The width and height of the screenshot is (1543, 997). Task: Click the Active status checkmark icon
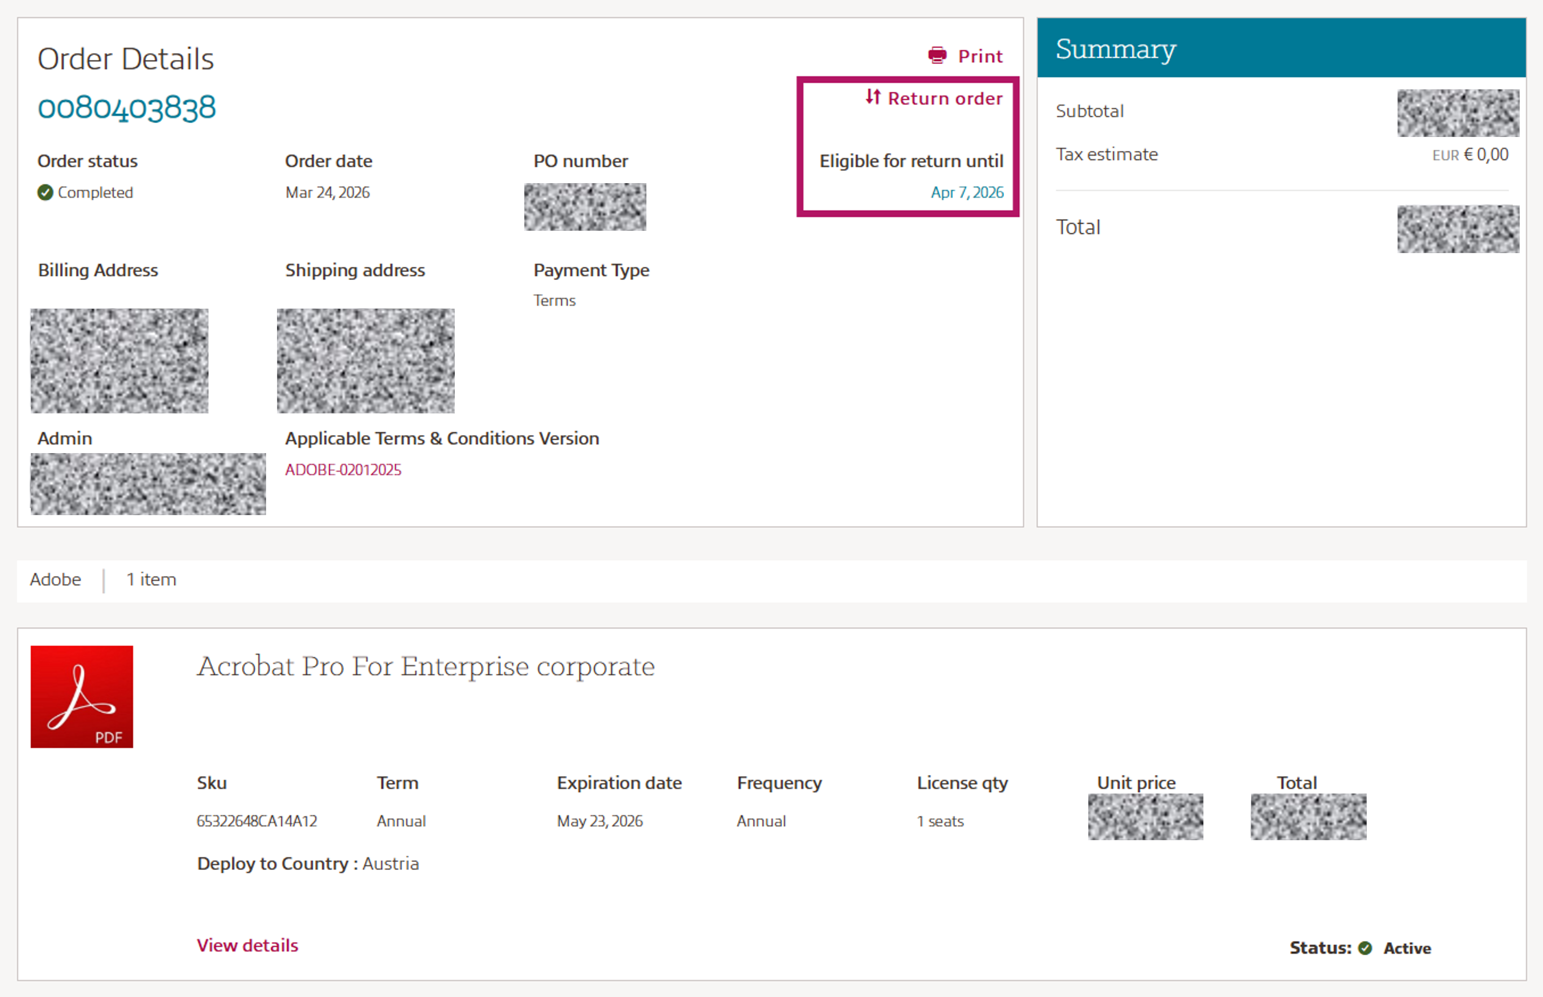(x=1365, y=948)
